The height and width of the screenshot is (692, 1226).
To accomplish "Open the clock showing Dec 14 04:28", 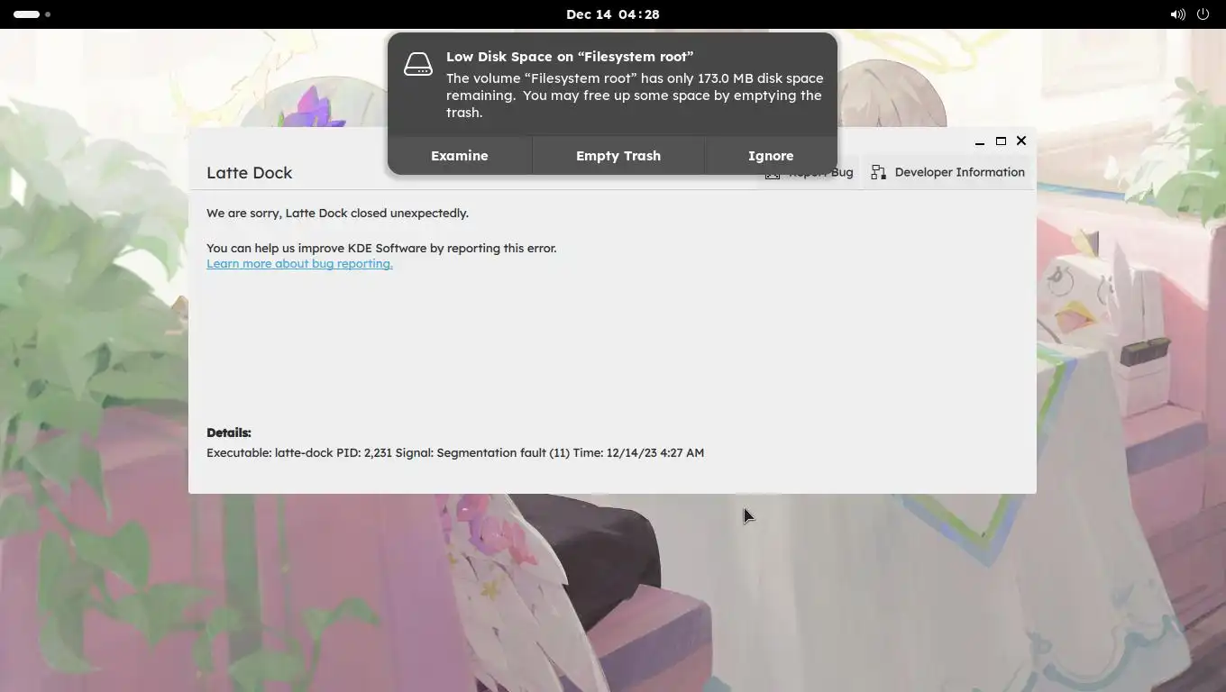I will pyautogui.click(x=613, y=14).
